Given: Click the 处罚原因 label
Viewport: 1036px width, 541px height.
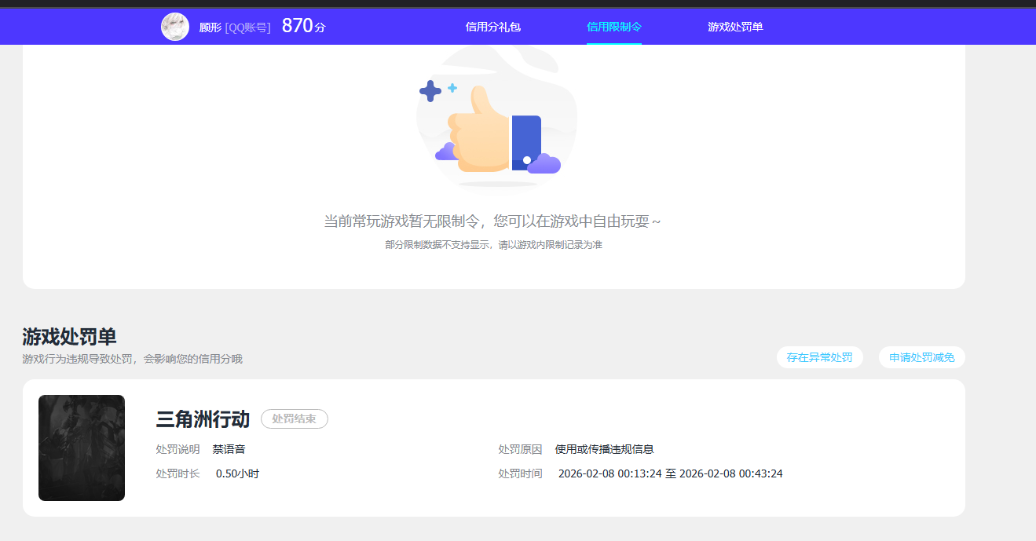Looking at the screenshot, I should [x=520, y=449].
